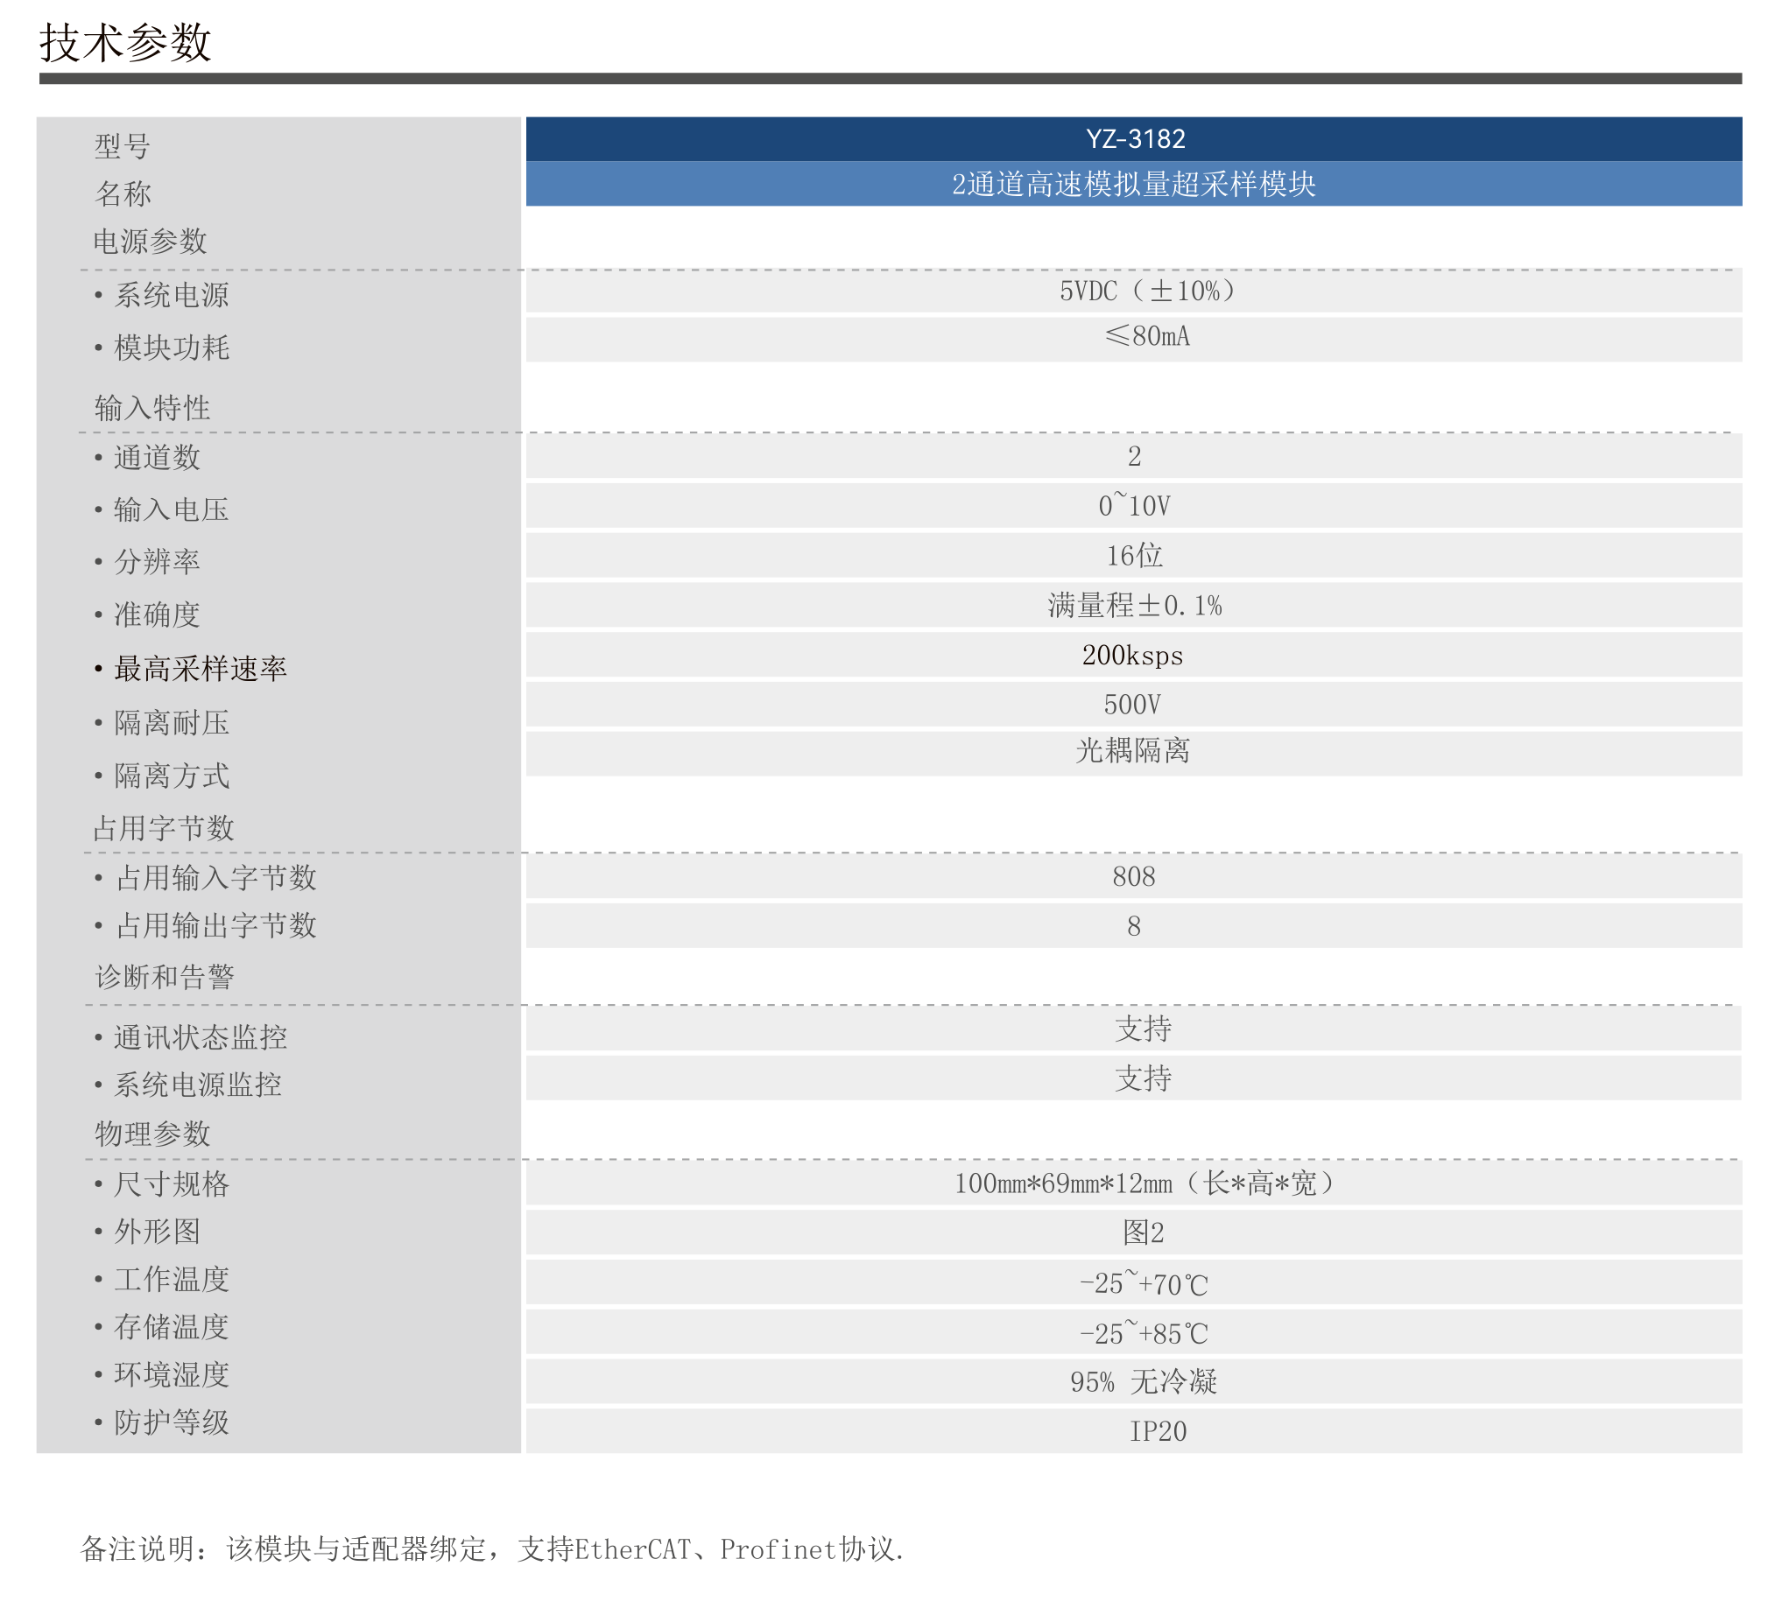This screenshot has width=1782, height=1608.
Task: Click the IP20 protection rating cell
Action: pyautogui.click(x=1157, y=1431)
